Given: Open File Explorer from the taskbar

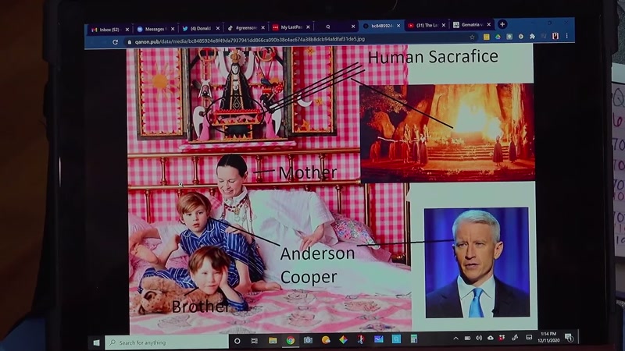Looking at the screenshot, I should pyautogui.click(x=273, y=340).
